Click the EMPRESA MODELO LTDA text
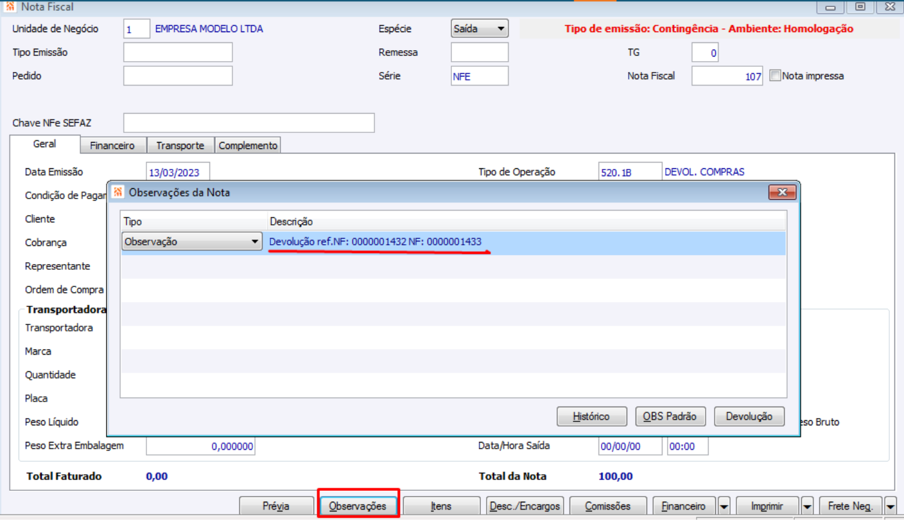The image size is (904, 521). click(209, 29)
